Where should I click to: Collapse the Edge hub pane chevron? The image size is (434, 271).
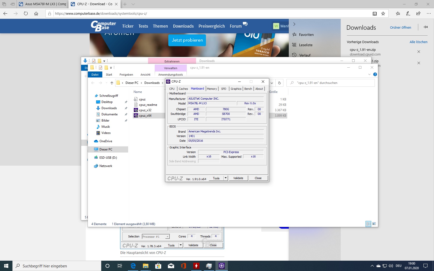click(x=294, y=24)
